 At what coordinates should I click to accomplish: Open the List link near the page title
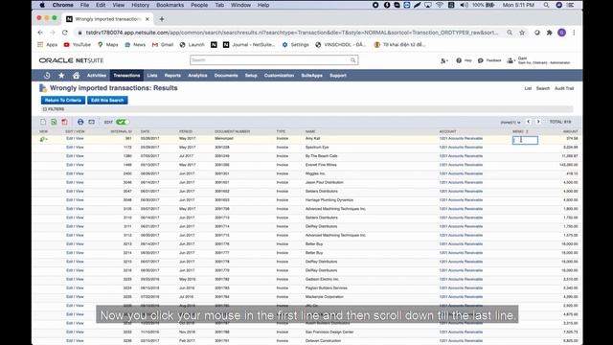(x=528, y=88)
